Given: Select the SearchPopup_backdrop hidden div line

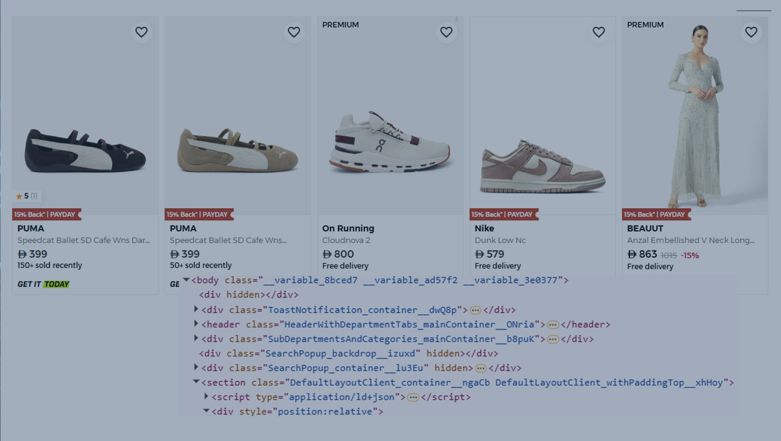Looking at the screenshot, I should [x=348, y=354].
